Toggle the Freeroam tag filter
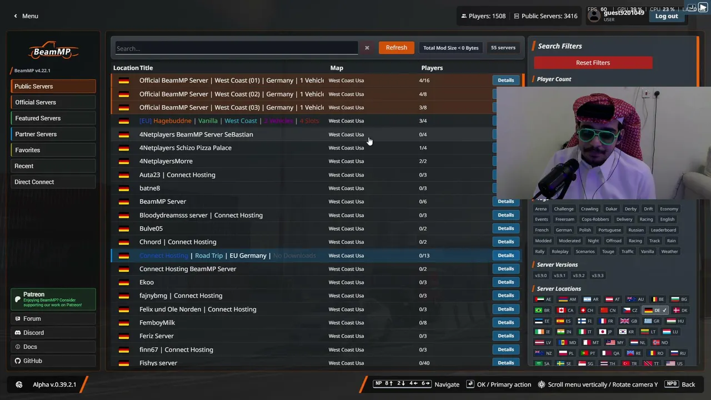 tap(564, 219)
